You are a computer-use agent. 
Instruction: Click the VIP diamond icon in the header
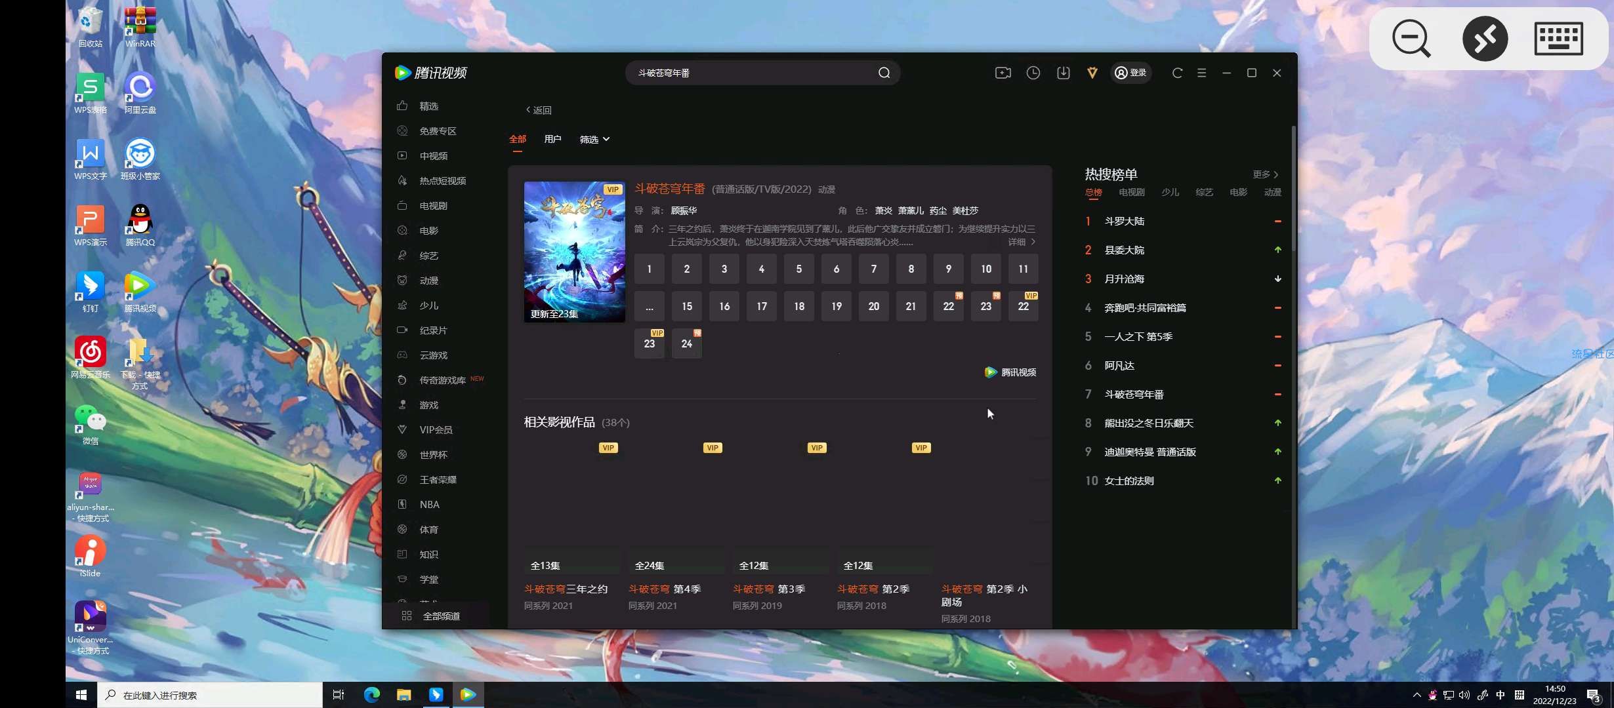[1092, 73]
